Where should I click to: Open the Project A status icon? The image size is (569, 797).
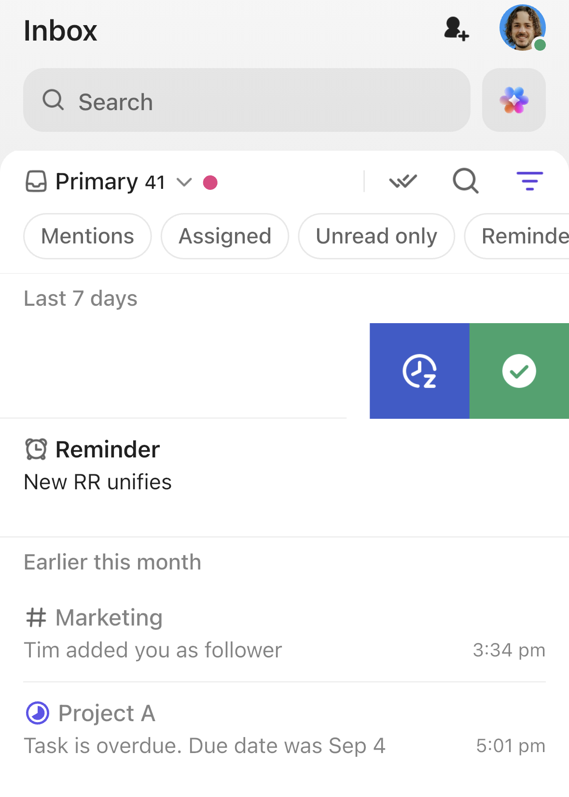37,712
